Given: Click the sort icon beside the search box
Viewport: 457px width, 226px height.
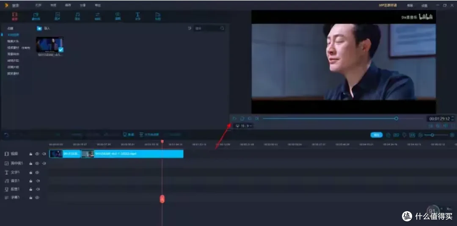Looking at the screenshot, I should pos(190,28).
